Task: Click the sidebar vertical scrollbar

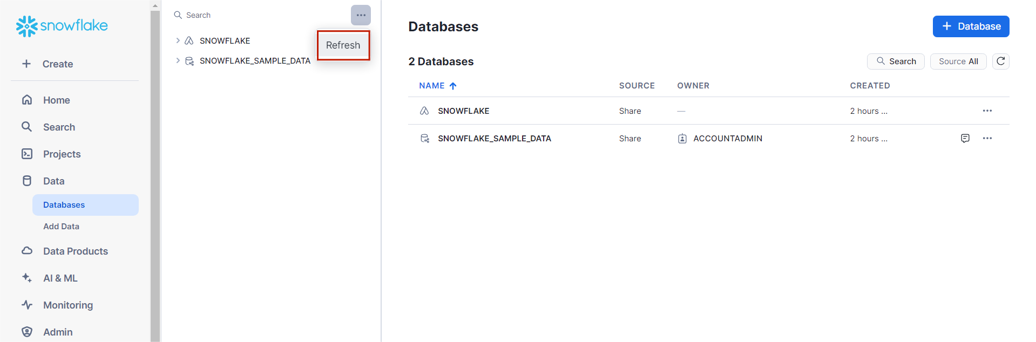Action: point(155,175)
